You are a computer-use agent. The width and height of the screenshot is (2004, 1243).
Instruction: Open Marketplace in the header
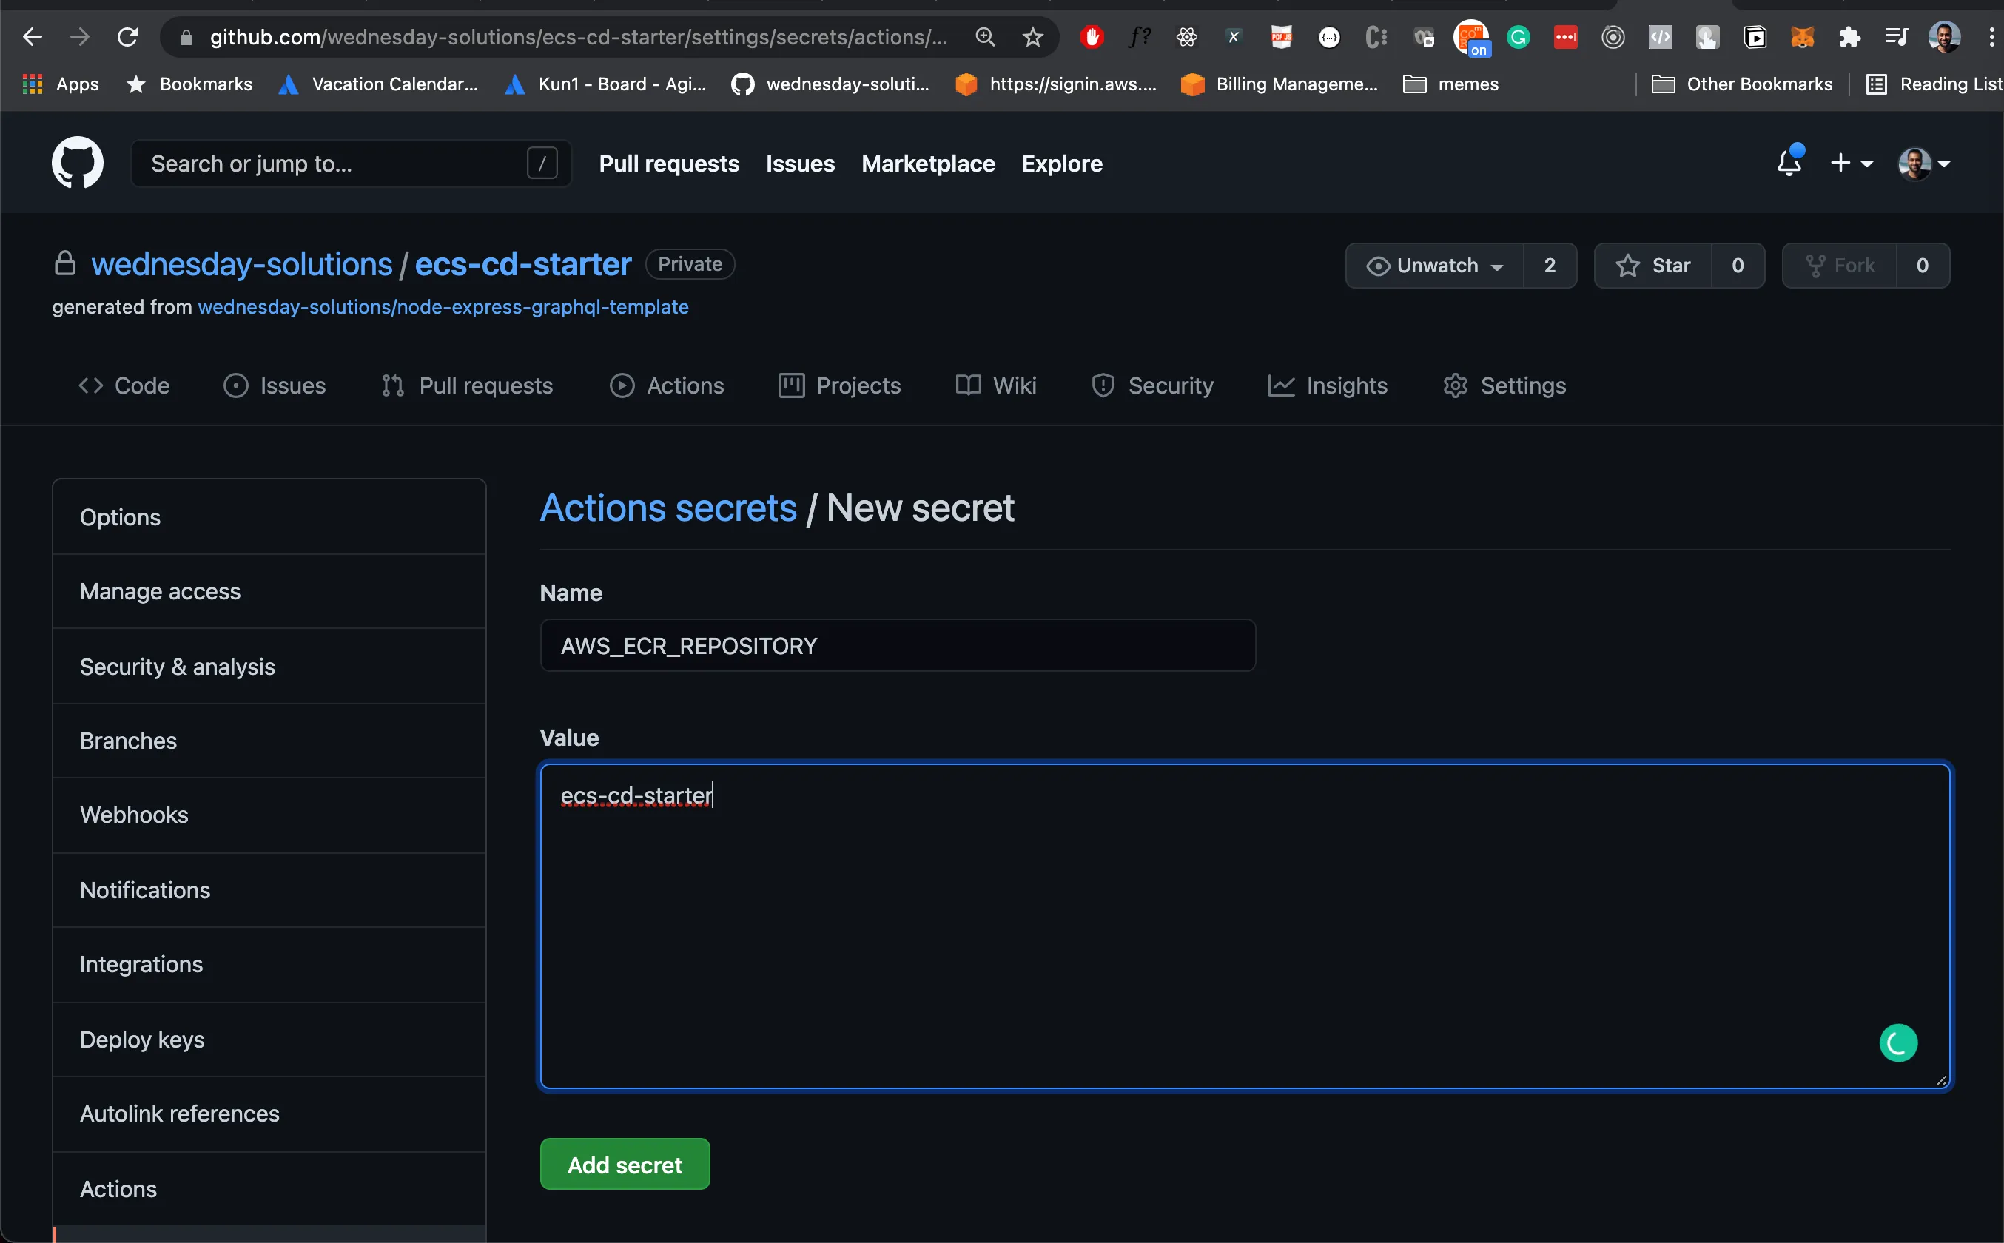coord(928,164)
